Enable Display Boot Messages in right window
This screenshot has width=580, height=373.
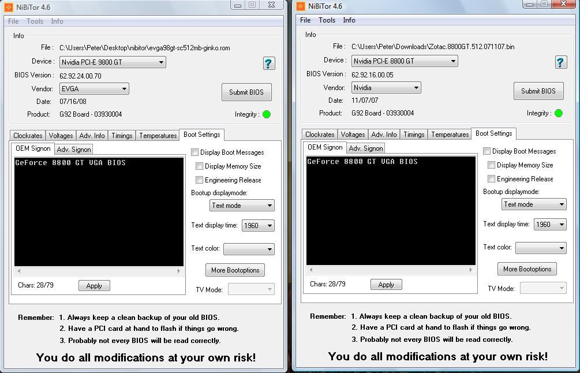click(487, 151)
